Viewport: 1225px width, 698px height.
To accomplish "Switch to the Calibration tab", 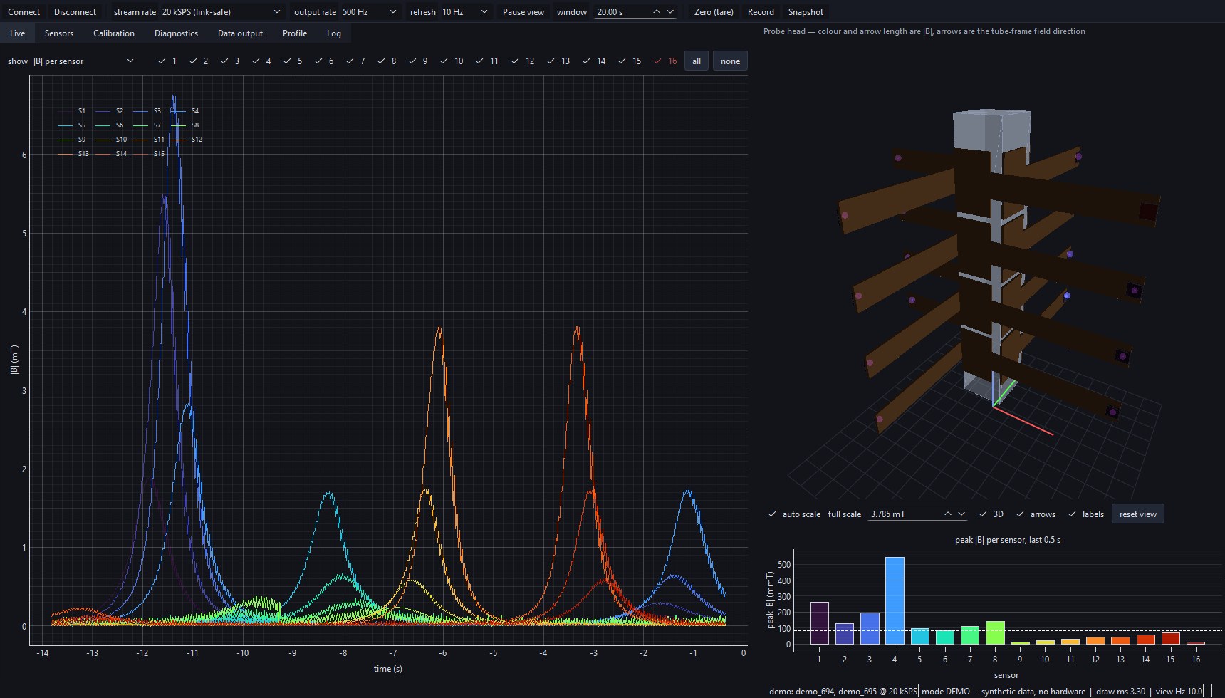I will coord(114,33).
